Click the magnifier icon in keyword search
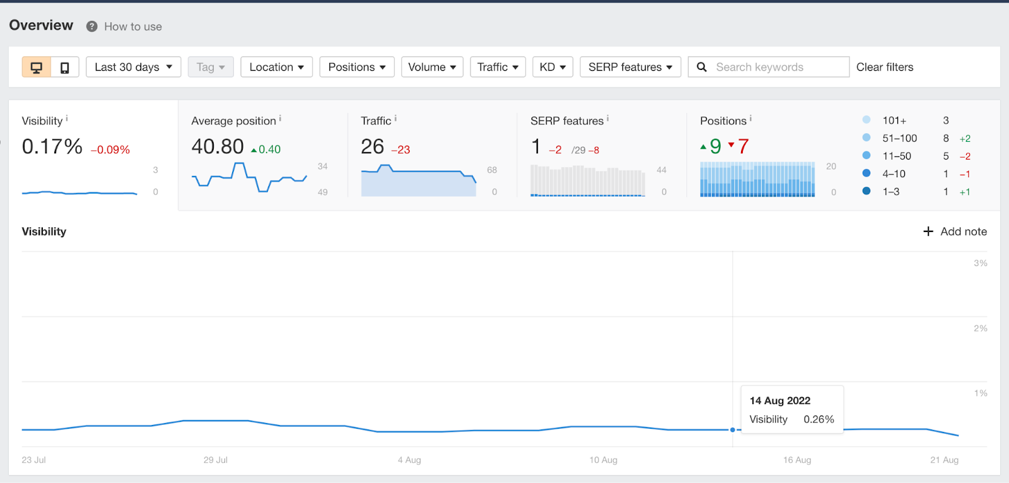1009x483 pixels. (702, 67)
